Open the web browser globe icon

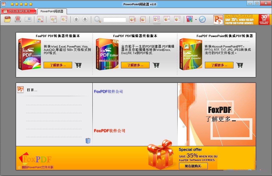202,19
